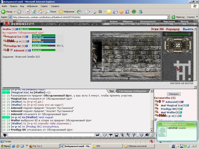The width and height of the screenshot is (199, 149).
Task: Open Поиск search in the toolbar
Action: pos(50,12)
